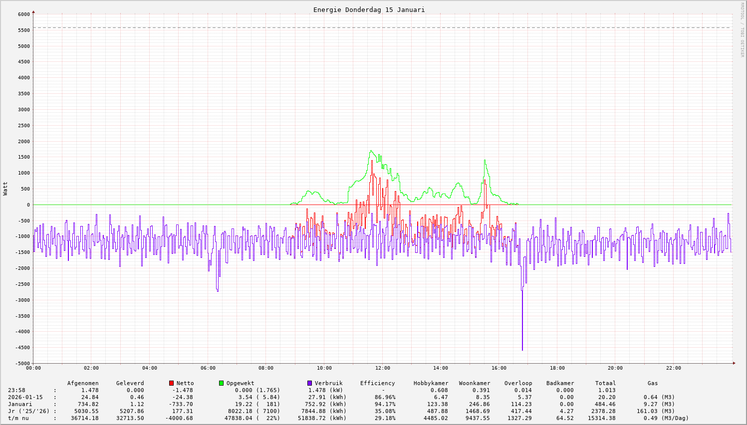Click the Totaal column header
The image size is (747, 425).
point(605,383)
